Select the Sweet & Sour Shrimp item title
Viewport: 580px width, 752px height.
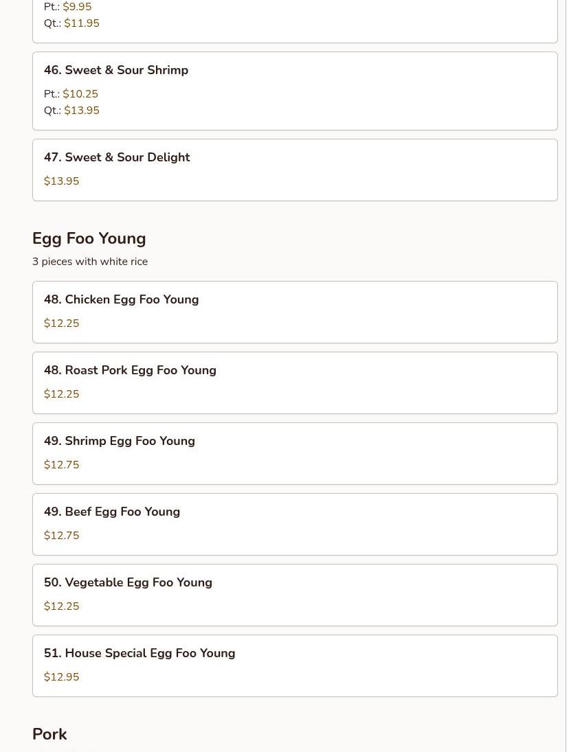(x=115, y=70)
